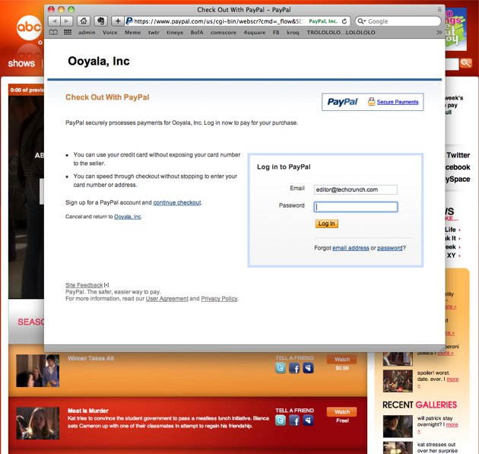Open the Safari home page icon
The height and width of the screenshot is (454, 479).
coord(84,21)
